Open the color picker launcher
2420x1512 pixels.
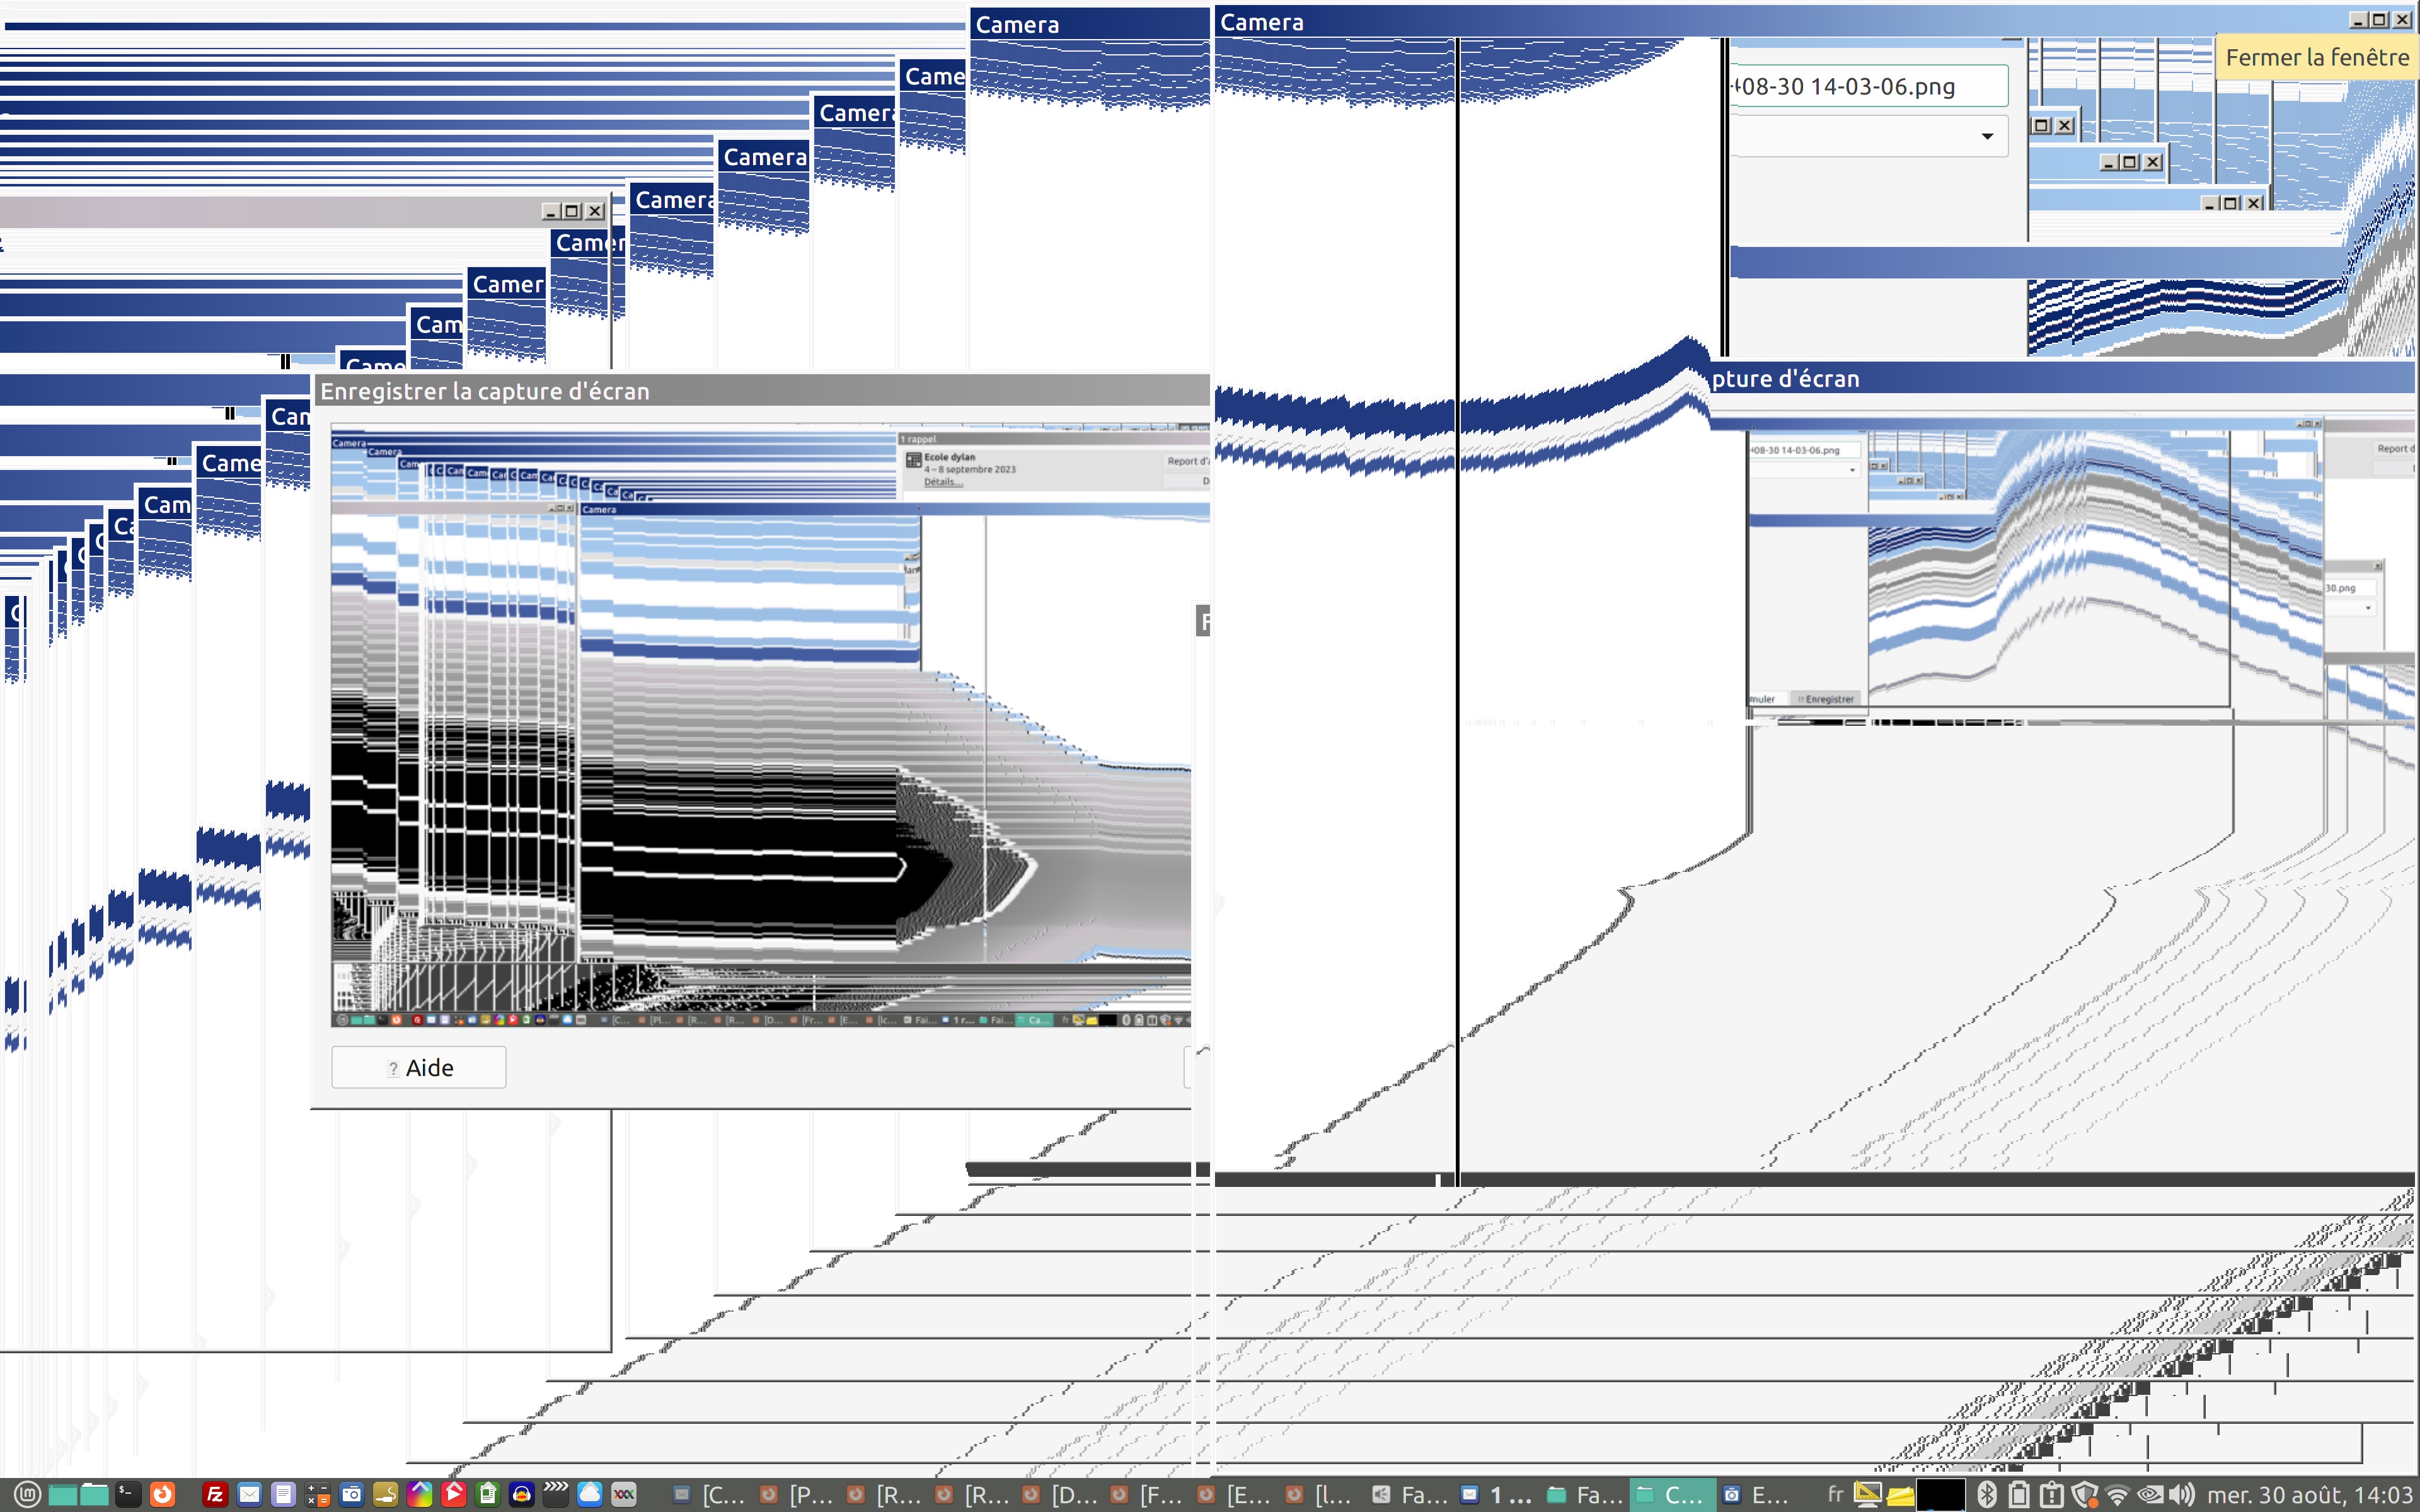point(420,1494)
